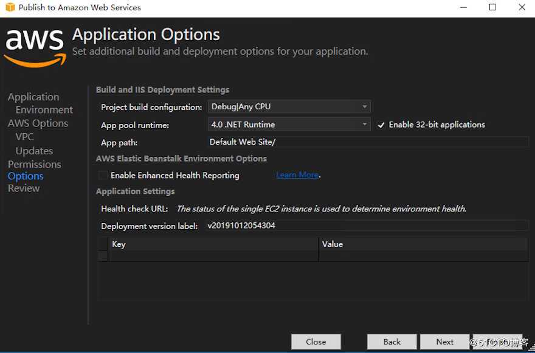Switch to the Permissions step
The width and height of the screenshot is (535, 353).
click(34, 164)
